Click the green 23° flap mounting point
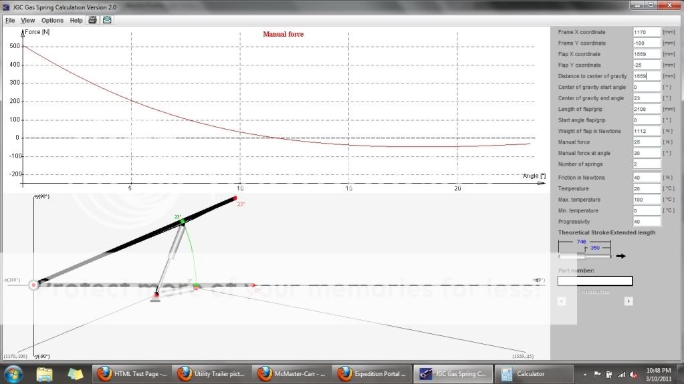The width and height of the screenshot is (684, 384). click(182, 222)
